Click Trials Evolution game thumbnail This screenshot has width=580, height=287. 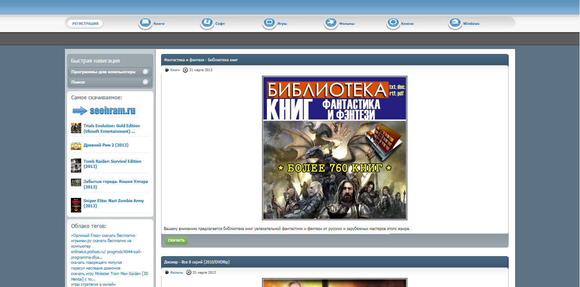coord(76,128)
